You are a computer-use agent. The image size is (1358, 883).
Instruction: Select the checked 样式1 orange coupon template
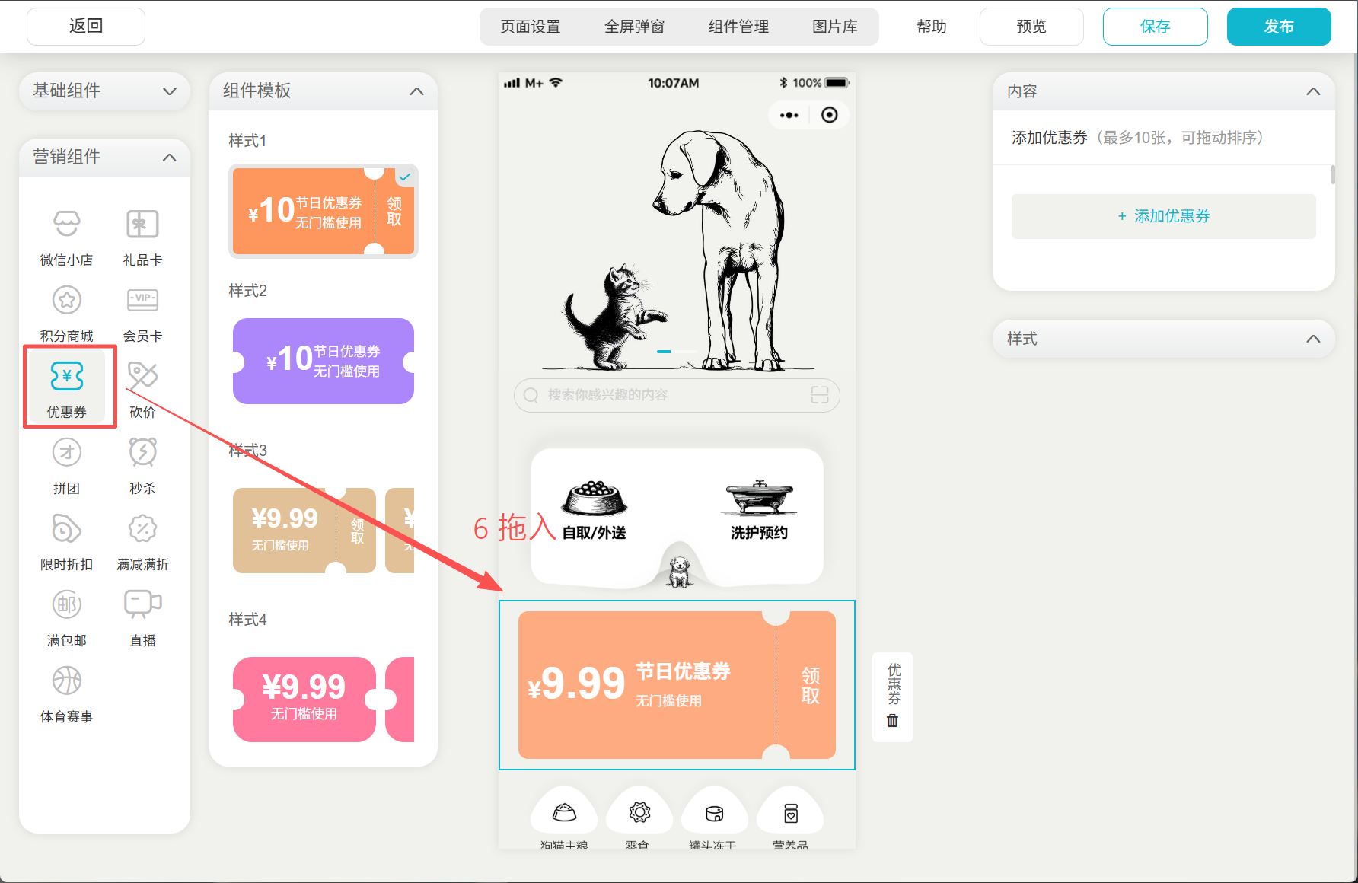point(323,211)
